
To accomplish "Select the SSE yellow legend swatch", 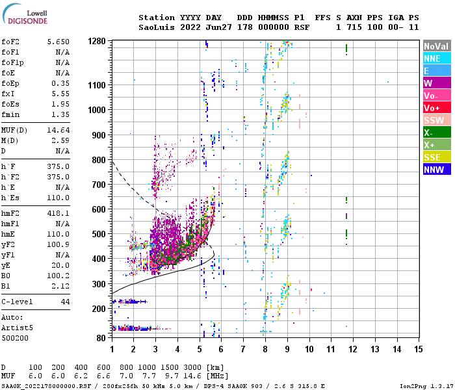I will point(437,157).
